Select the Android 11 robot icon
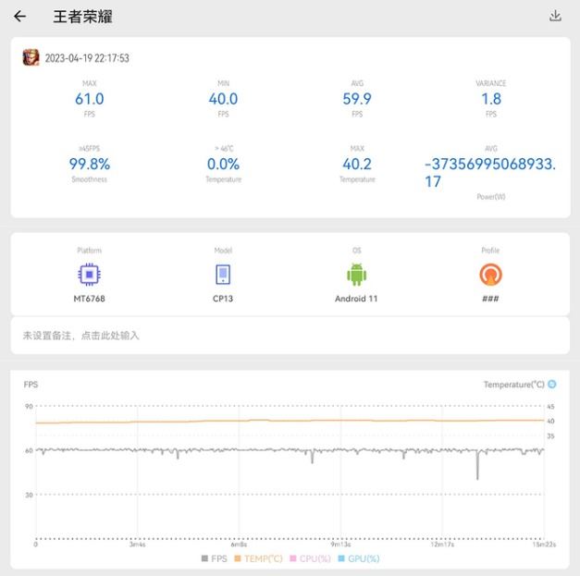Screen dimensions: 580x576 pyautogui.click(x=356, y=275)
